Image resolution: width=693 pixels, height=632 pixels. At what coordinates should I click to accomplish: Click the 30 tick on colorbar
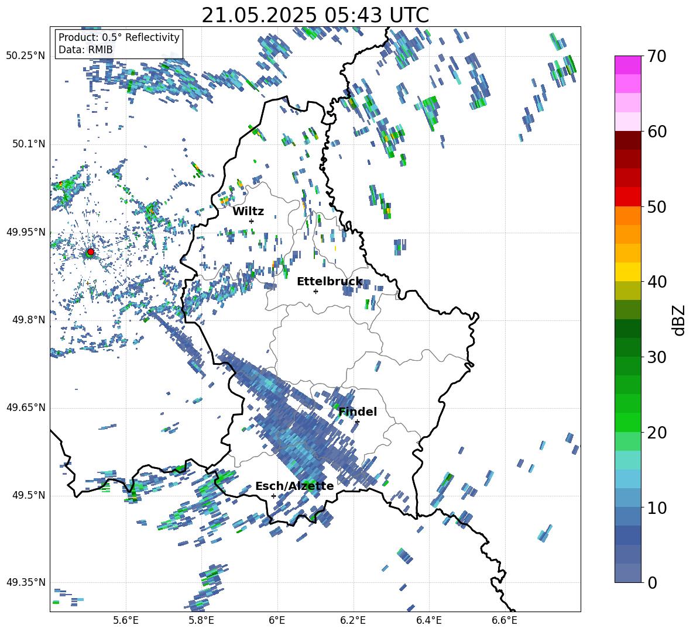[657, 357]
